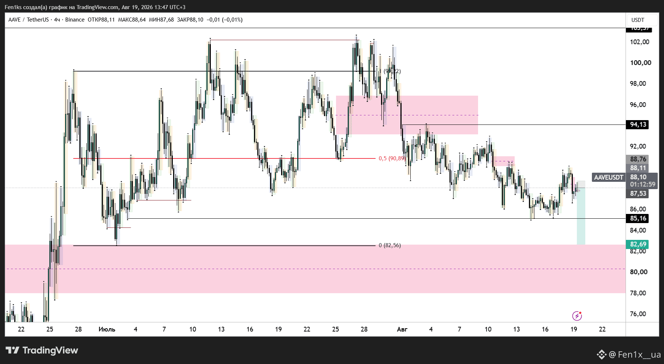Viewport: 664px width, 364px height.
Task: Click the 88,76 price label
Action: coord(638,159)
